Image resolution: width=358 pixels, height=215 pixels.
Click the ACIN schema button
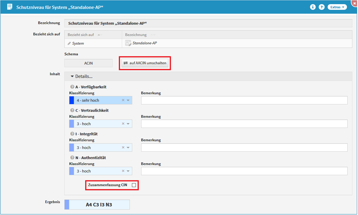point(88,63)
